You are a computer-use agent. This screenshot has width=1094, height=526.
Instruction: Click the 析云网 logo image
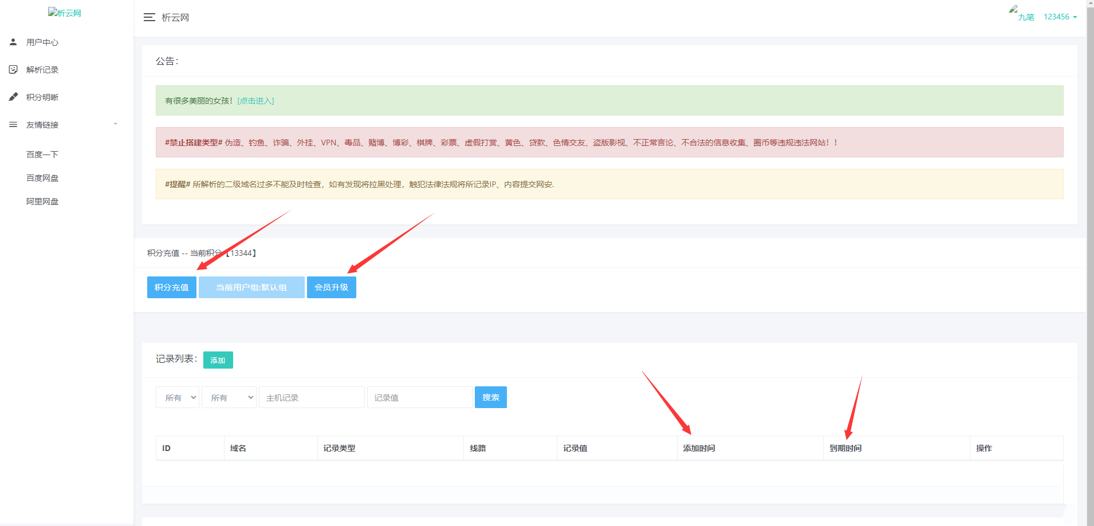(65, 13)
